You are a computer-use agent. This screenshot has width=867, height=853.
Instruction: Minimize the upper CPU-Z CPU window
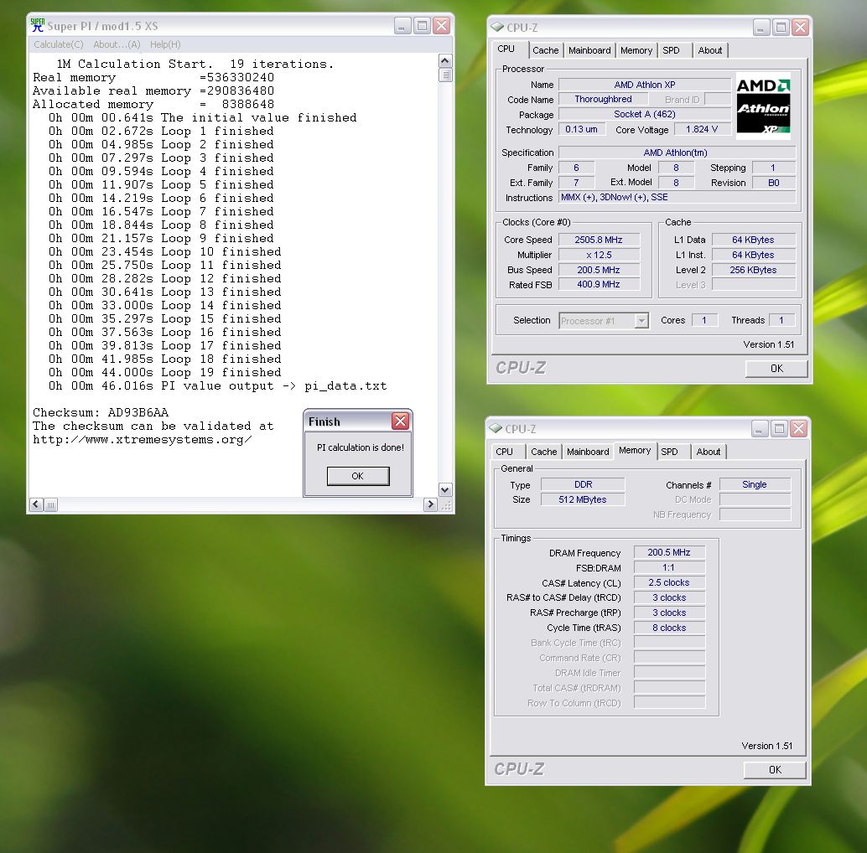click(x=761, y=27)
